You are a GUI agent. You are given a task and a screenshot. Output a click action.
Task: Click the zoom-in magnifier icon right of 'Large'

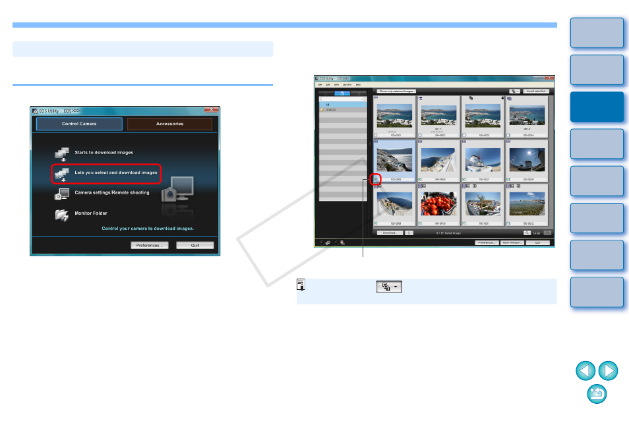547,233
